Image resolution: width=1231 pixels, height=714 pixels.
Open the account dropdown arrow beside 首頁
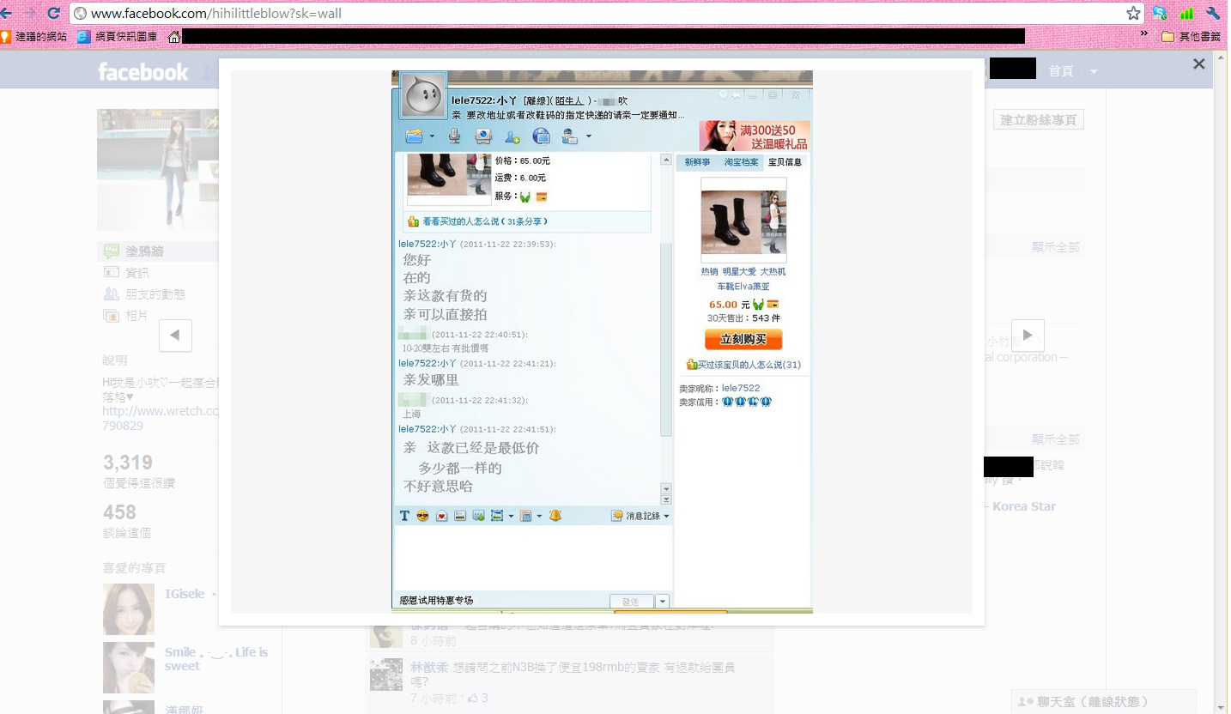pyautogui.click(x=1094, y=71)
